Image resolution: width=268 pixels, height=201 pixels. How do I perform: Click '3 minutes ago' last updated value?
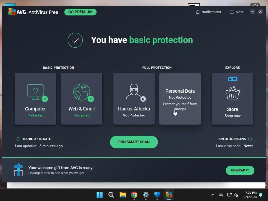[x=51, y=146]
